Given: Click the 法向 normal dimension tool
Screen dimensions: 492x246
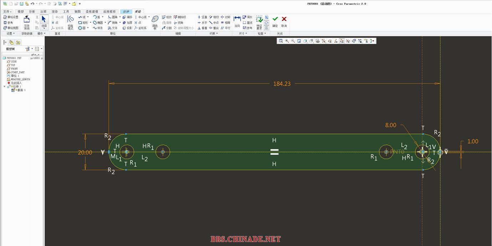Looking at the screenshot, I should point(237,21).
